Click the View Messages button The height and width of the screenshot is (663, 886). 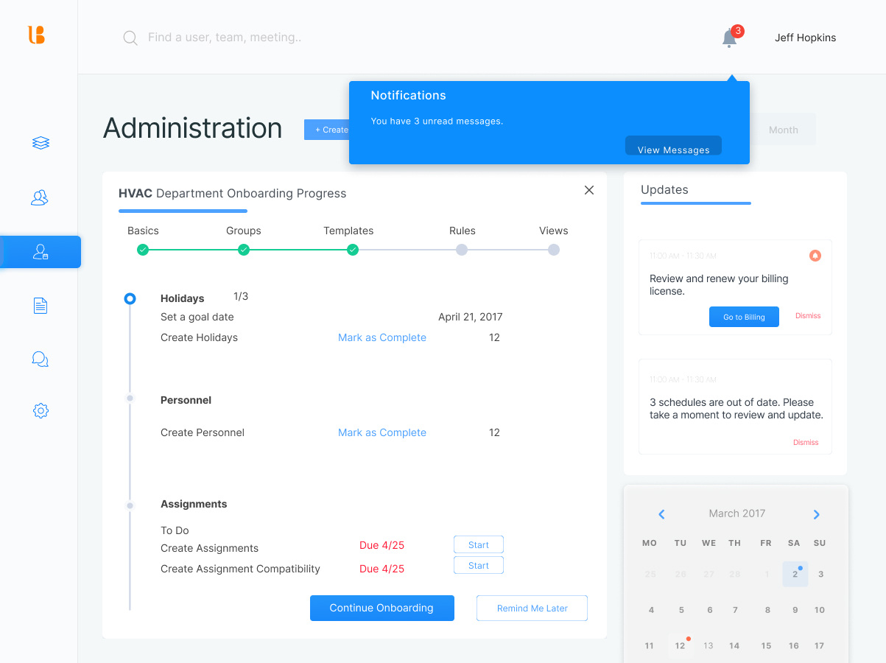pyautogui.click(x=673, y=147)
